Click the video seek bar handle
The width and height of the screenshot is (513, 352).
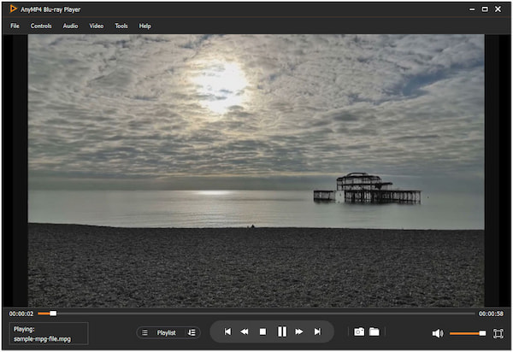[x=53, y=314]
